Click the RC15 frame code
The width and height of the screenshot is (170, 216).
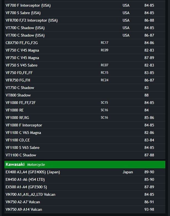[x=105, y=73]
